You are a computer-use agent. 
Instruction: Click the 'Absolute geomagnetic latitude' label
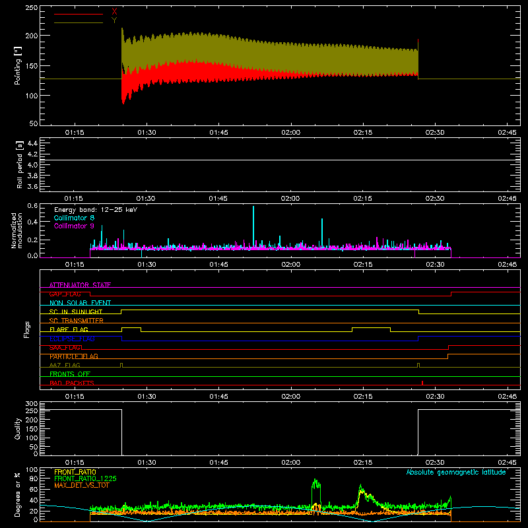(x=456, y=473)
